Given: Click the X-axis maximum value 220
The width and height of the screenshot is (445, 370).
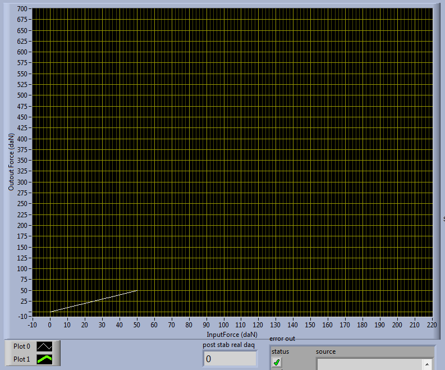Looking at the screenshot, I should coord(432,324).
